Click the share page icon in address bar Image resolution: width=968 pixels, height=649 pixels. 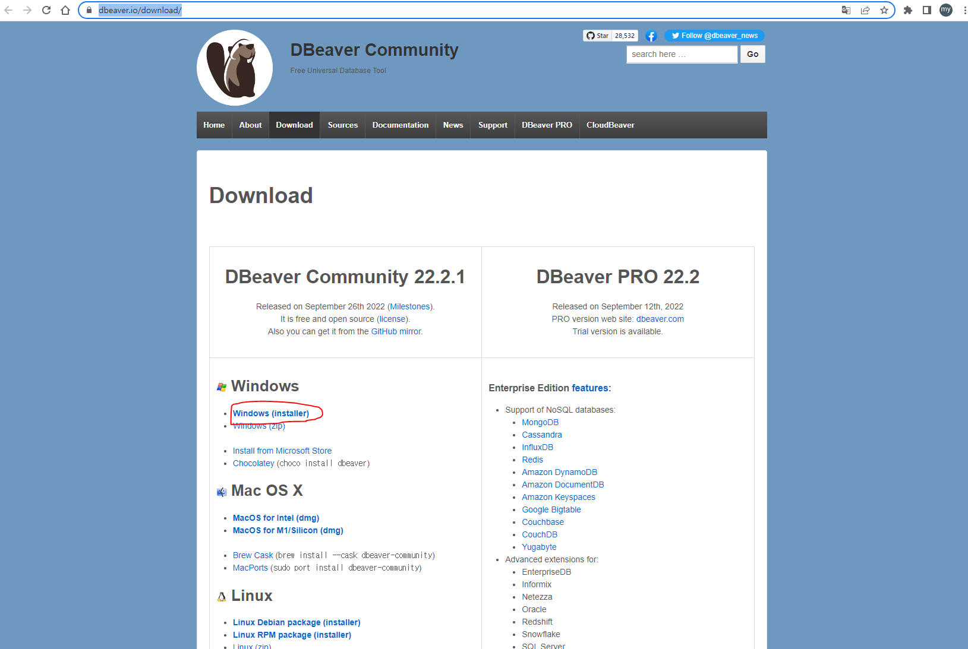pos(865,10)
